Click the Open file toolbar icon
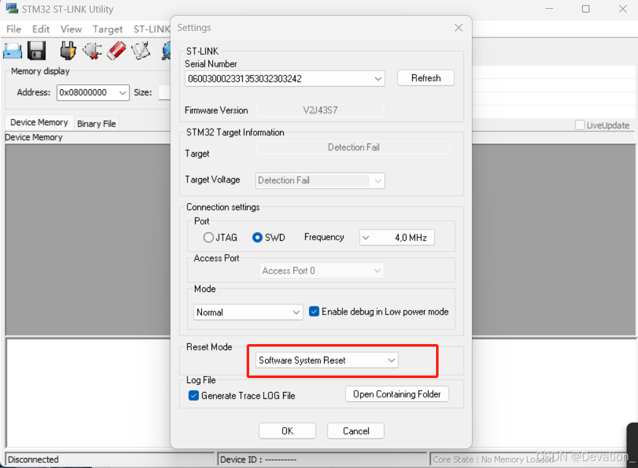638x468 pixels. 12,51
